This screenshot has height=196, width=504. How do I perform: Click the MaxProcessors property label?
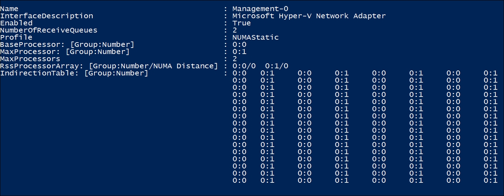coord(30,59)
